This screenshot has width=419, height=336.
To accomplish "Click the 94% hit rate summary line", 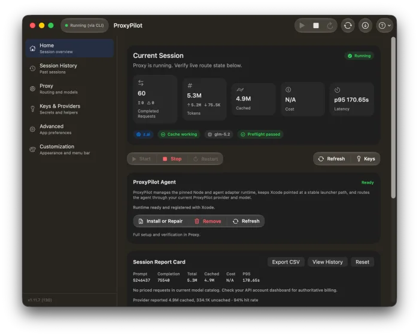I will click(x=196, y=300).
